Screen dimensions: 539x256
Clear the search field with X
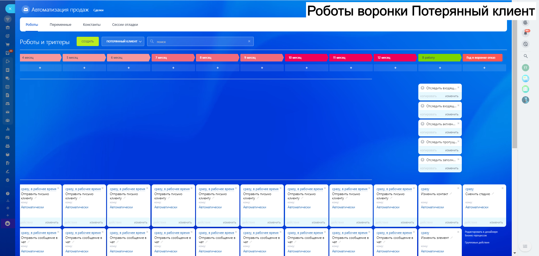(249, 41)
